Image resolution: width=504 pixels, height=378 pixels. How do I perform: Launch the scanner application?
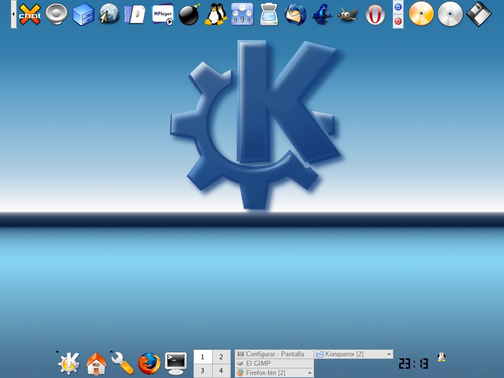coord(269,14)
